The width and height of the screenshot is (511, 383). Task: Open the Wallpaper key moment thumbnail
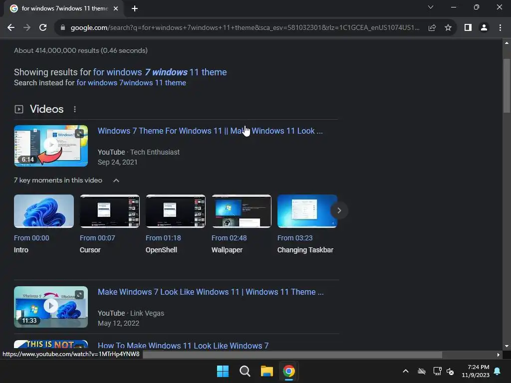(x=242, y=211)
